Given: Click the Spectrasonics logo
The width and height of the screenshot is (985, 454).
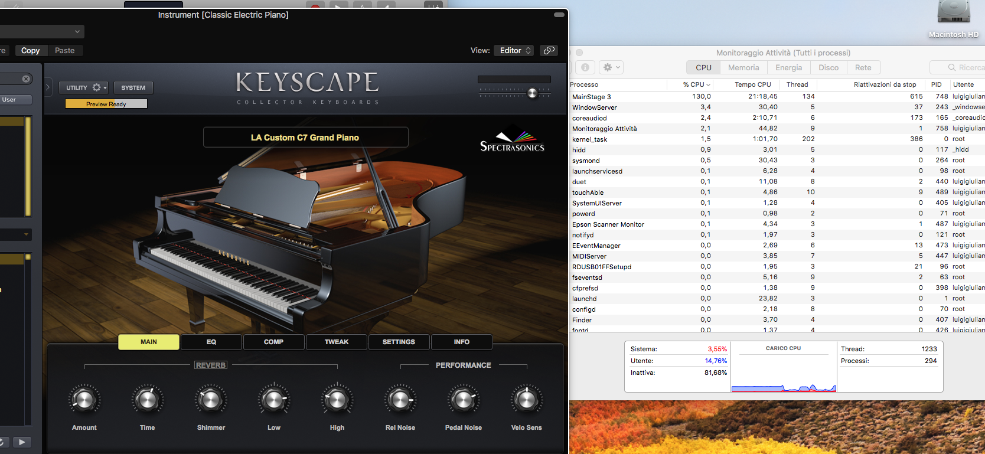Looking at the screenshot, I should pyautogui.click(x=512, y=139).
